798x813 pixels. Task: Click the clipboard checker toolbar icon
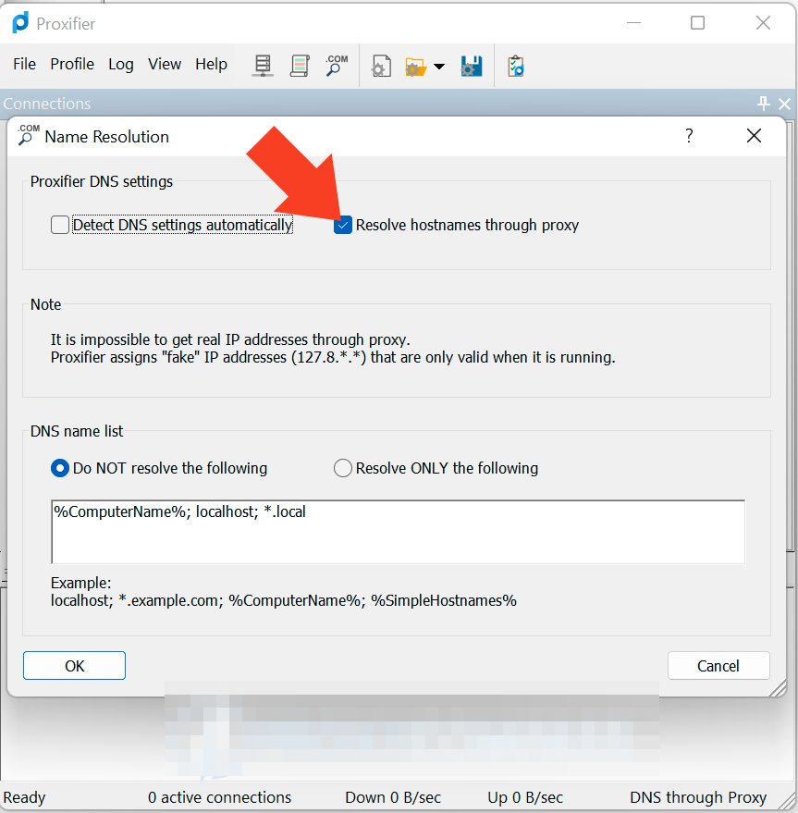coord(515,67)
